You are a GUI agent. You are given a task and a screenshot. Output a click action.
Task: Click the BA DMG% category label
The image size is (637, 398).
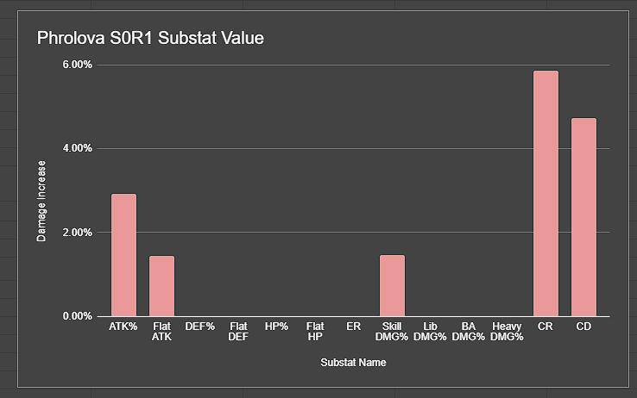tap(469, 332)
